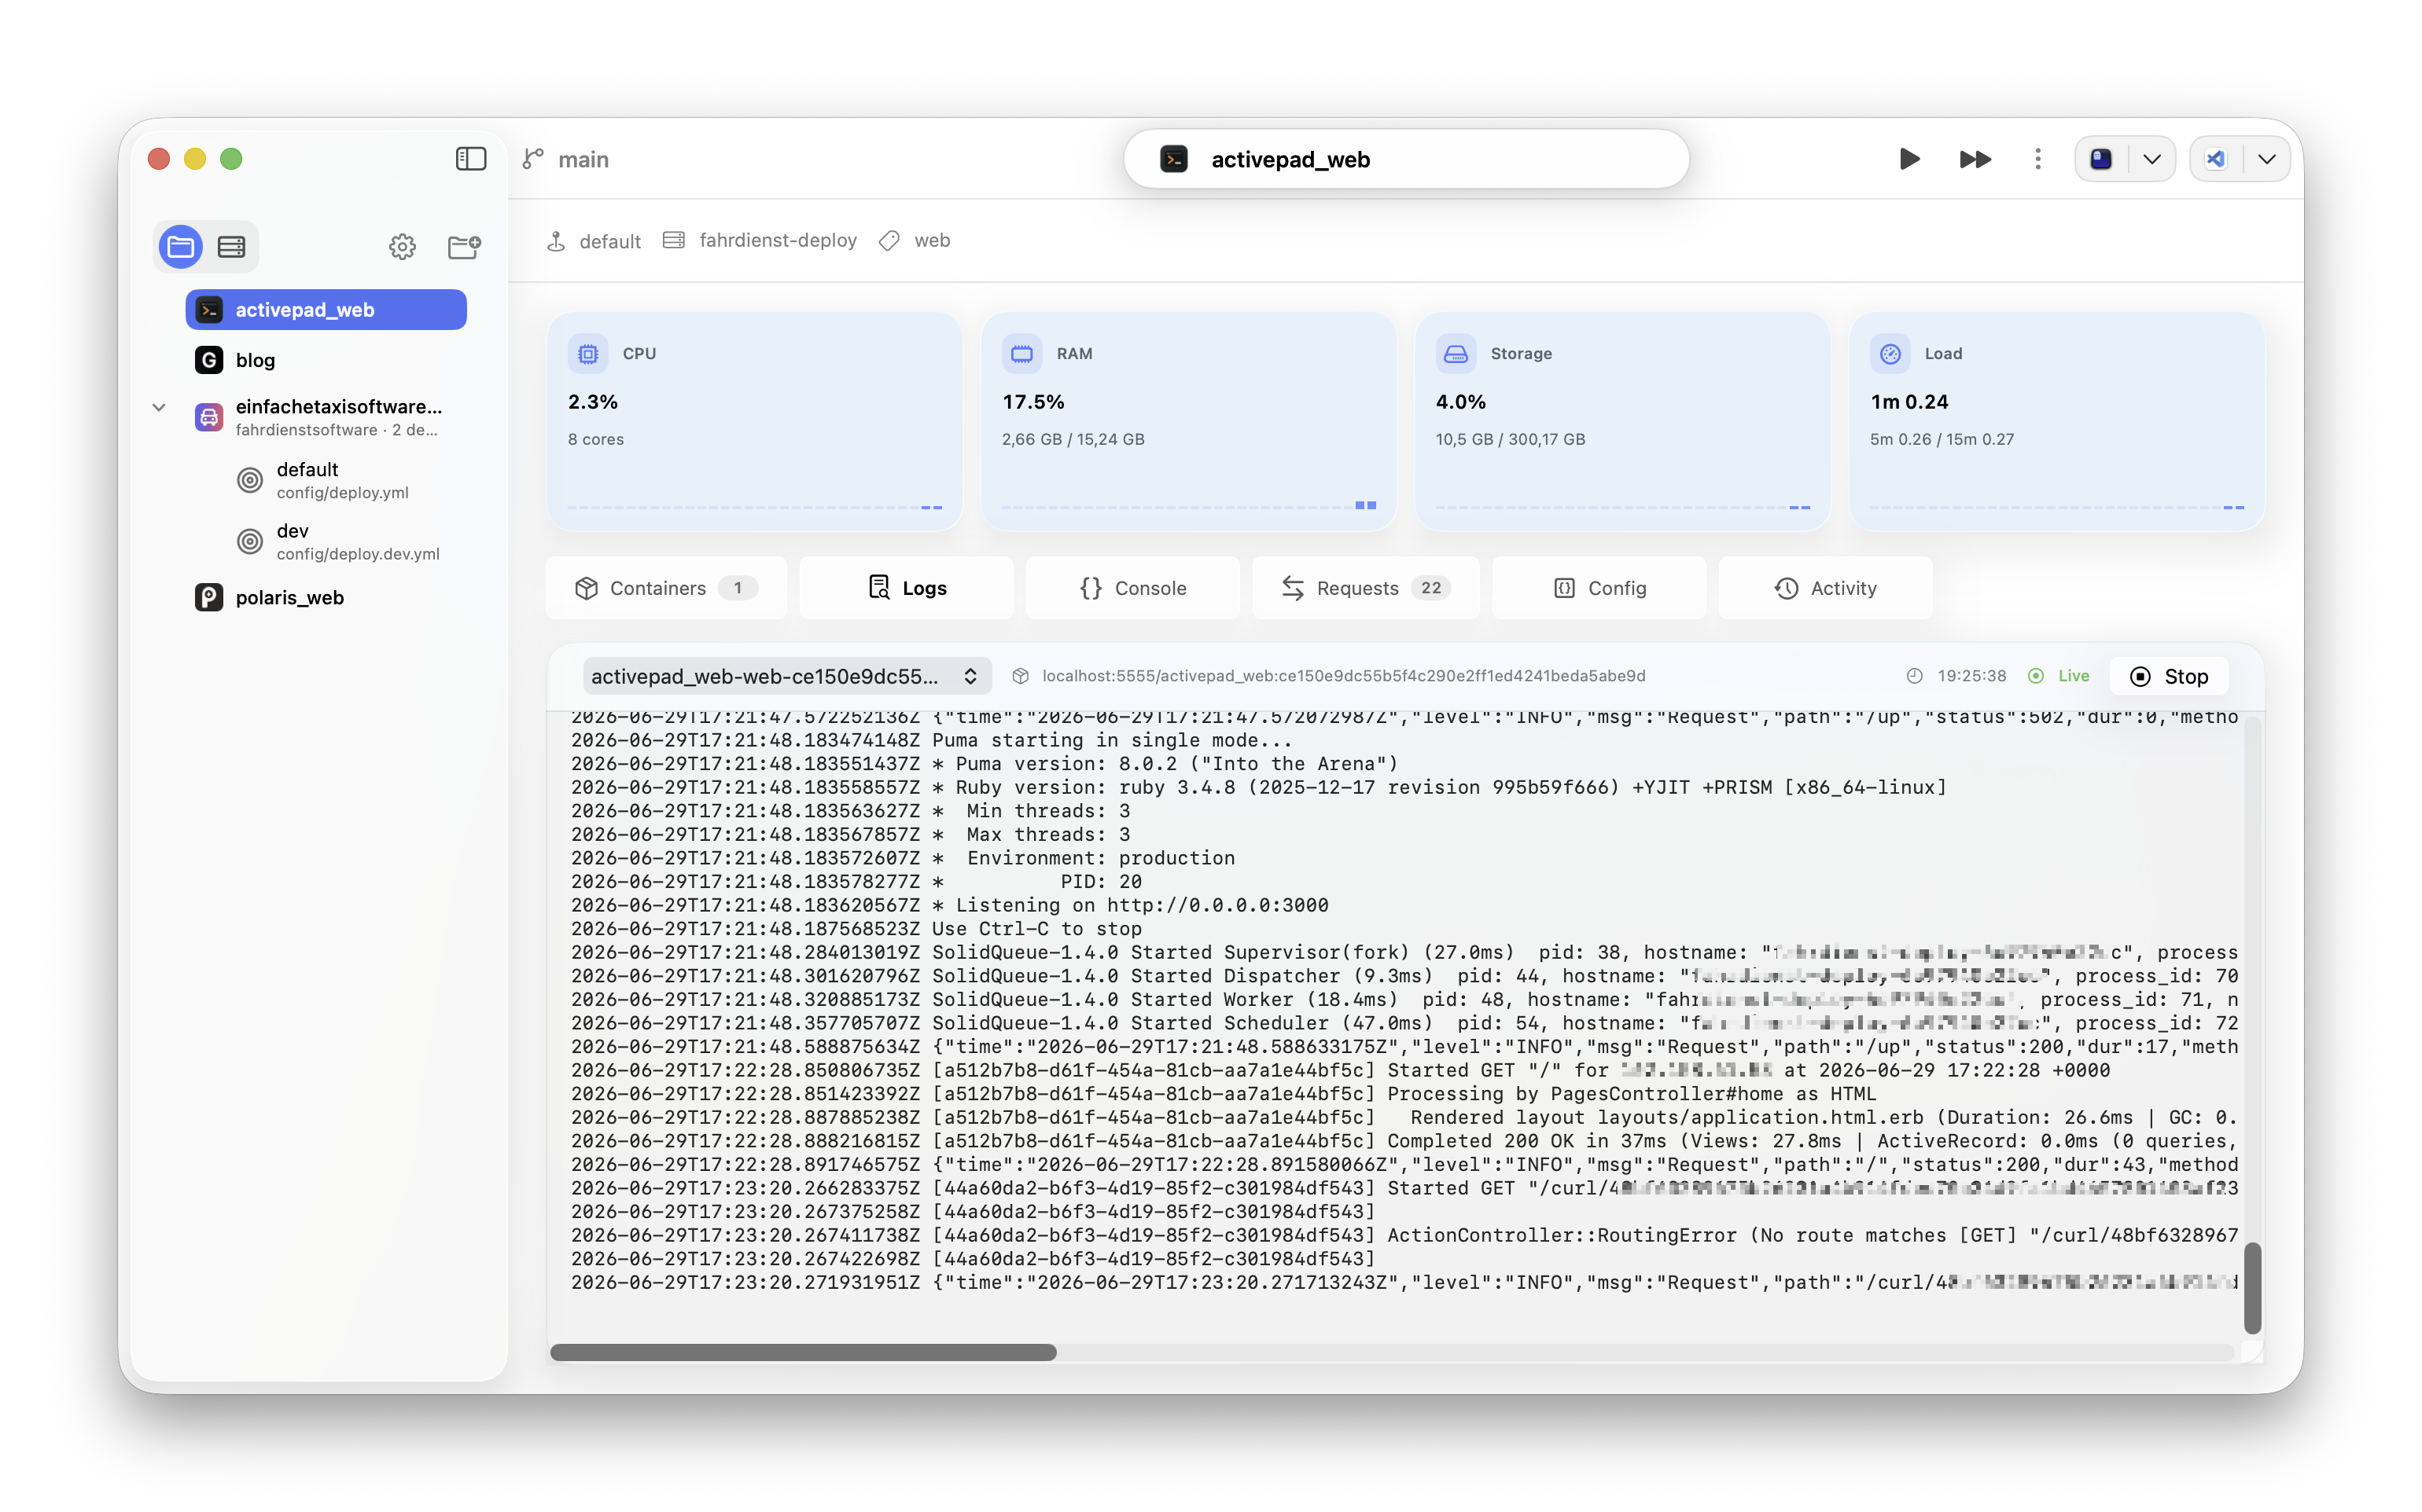This screenshot has height=1512, width=2422.
Task: Click the fahrdienst-deploy server label
Action: point(760,240)
